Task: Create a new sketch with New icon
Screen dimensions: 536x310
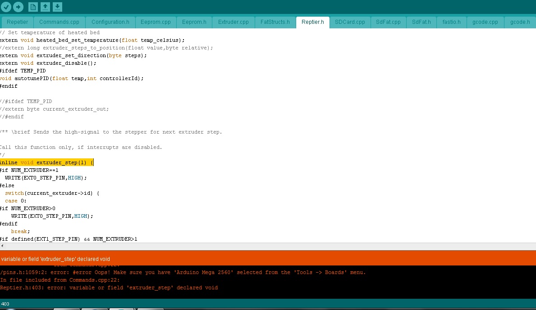Action: click(33, 7)
